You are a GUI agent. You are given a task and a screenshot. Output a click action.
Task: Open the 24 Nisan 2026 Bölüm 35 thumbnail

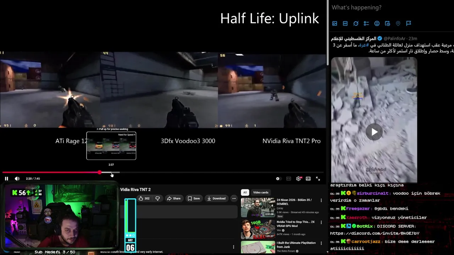(258, 207)
